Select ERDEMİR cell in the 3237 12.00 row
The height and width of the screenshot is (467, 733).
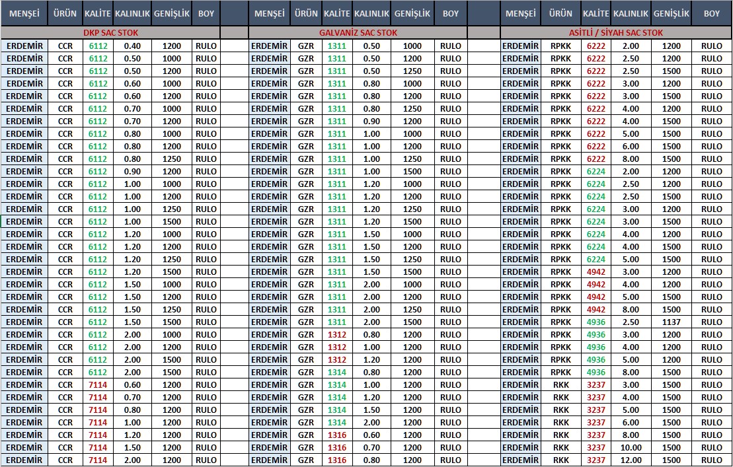click(521, 460)
